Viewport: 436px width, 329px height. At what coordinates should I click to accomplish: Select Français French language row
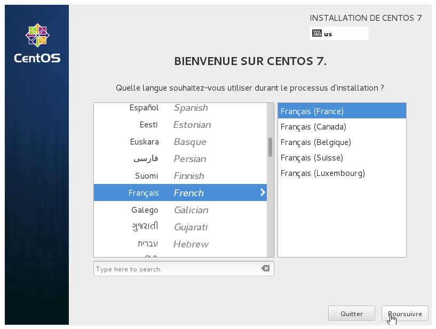click(180, 192)
